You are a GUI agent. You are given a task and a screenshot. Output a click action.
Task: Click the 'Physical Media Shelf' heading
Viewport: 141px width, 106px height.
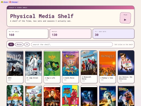coord(42,16)
